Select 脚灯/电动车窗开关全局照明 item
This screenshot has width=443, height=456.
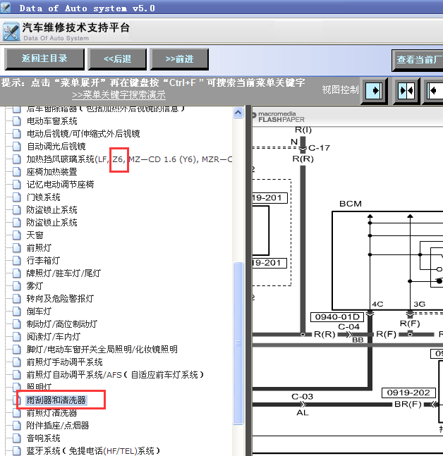point(102,350)
